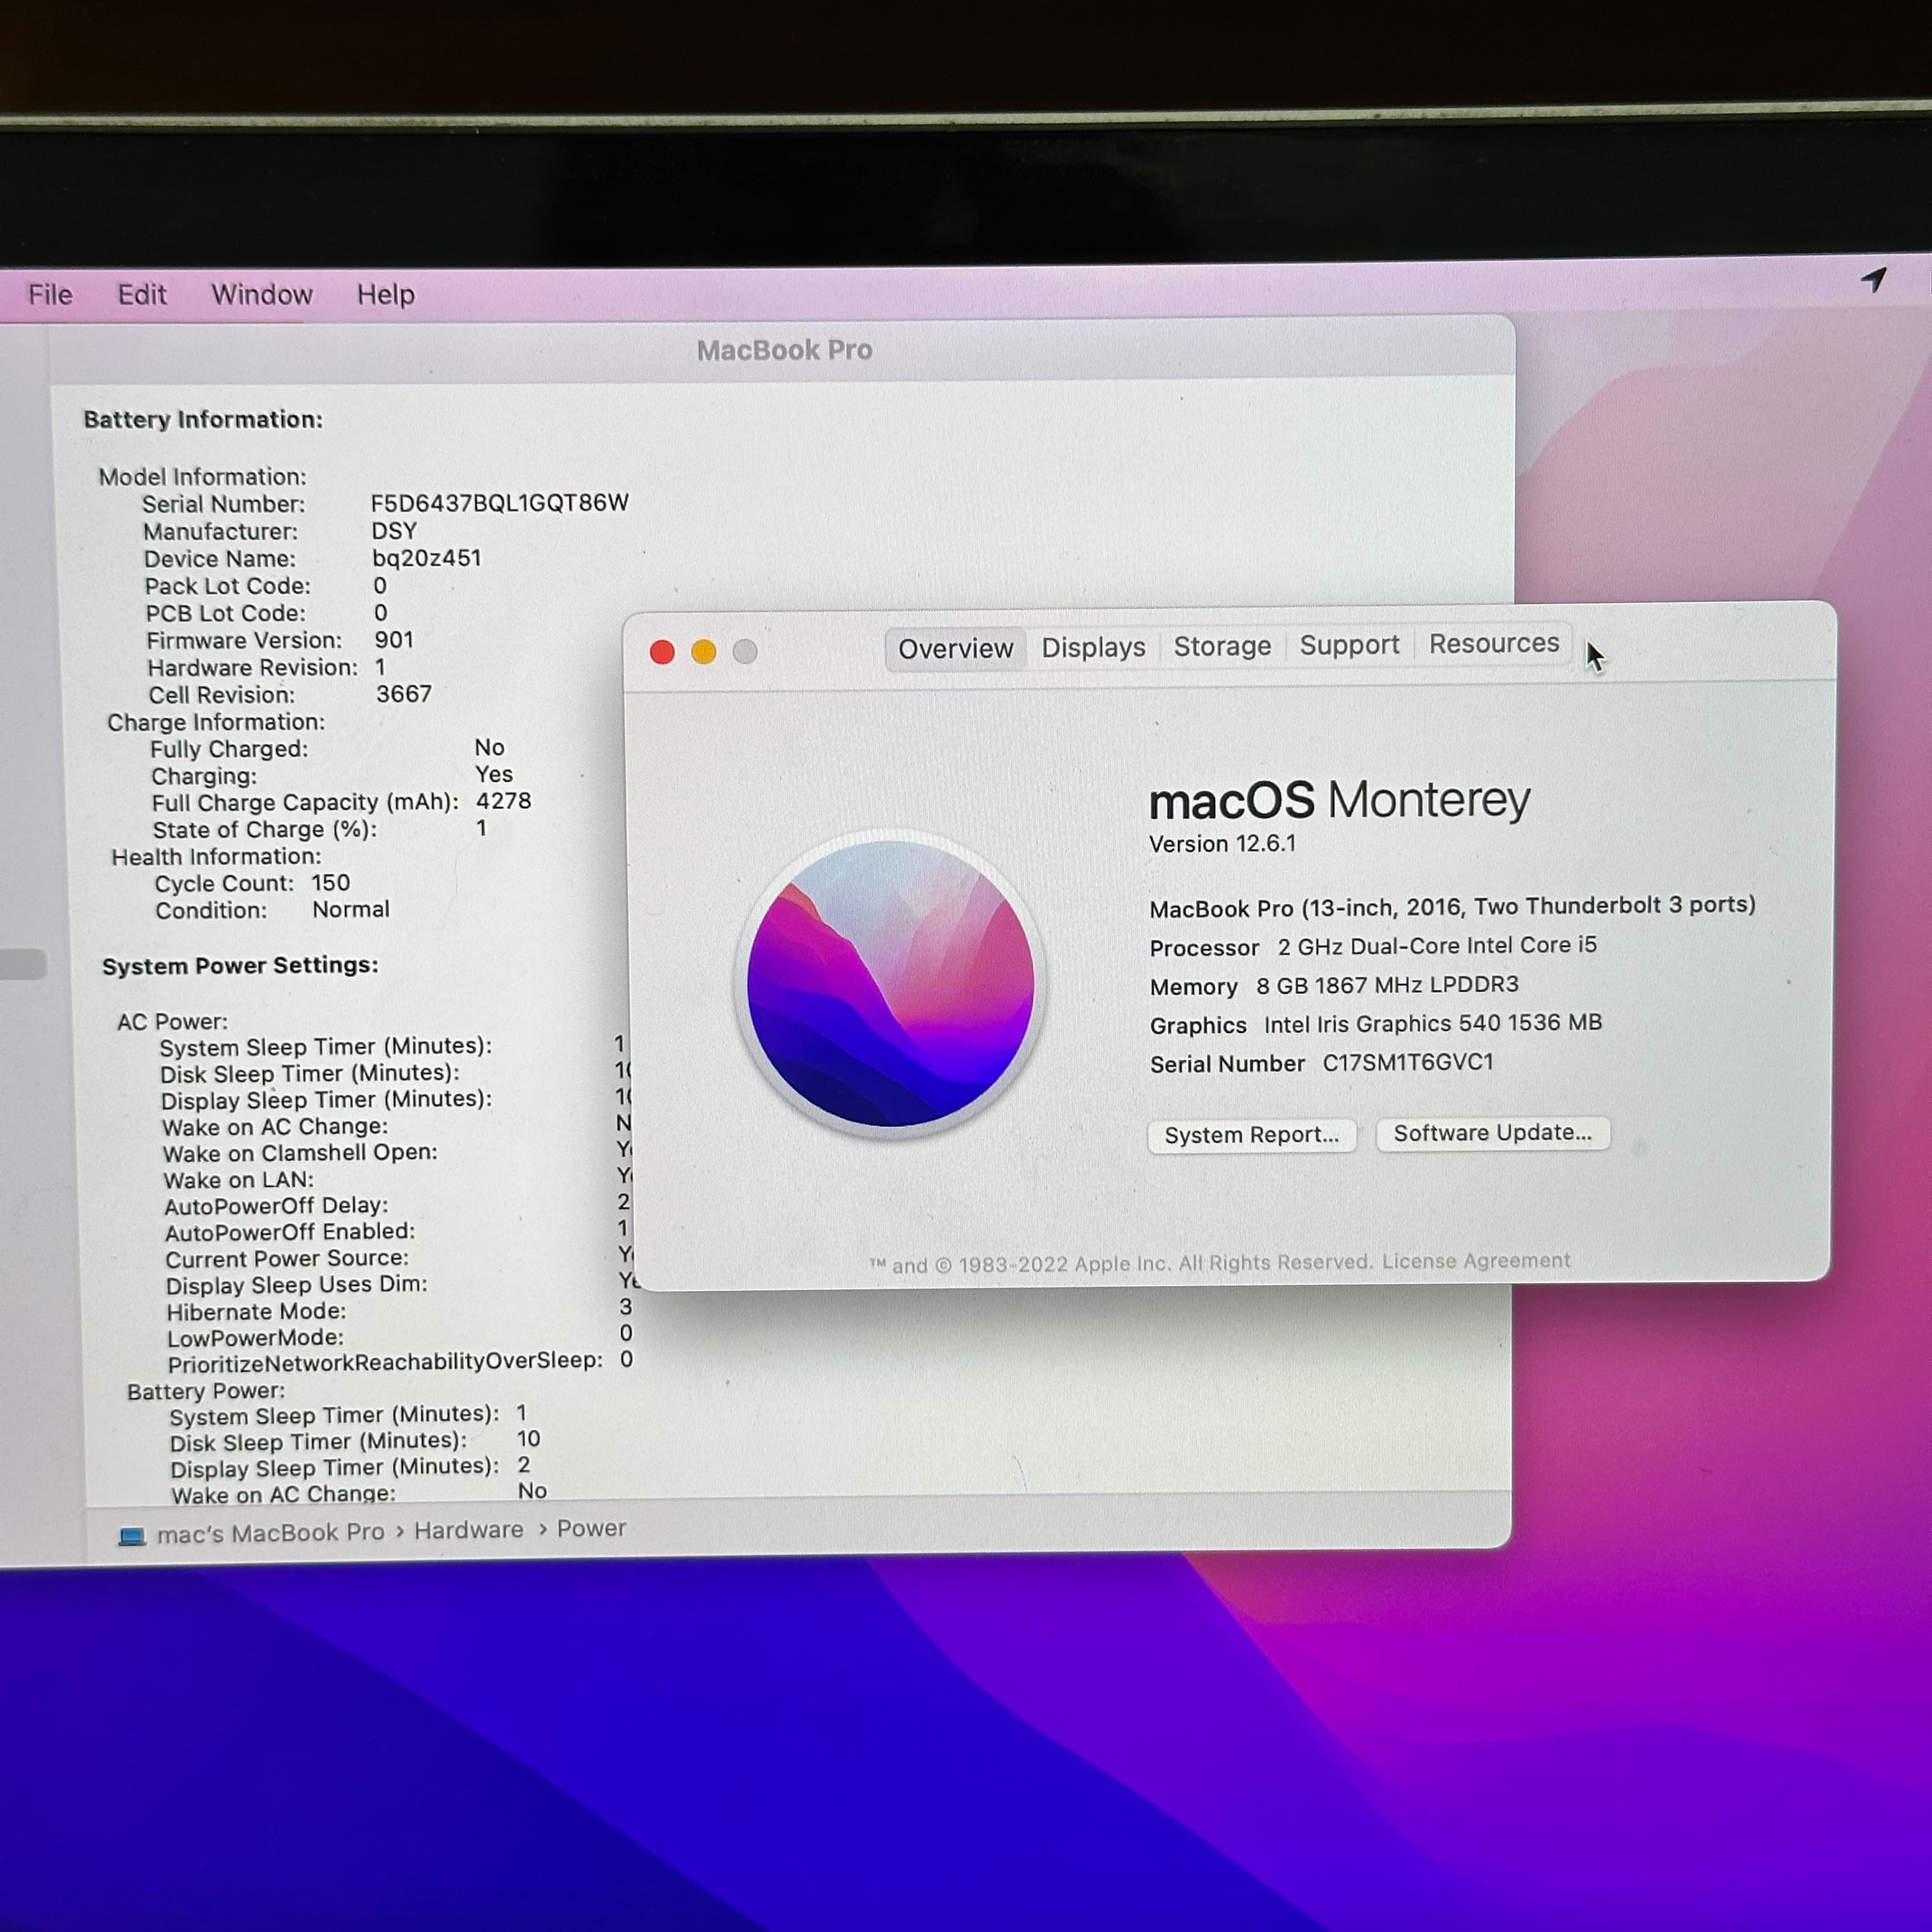Click the Software Update... button
The height and width of the screenshot is (1932, 1932).
tap(1492, 1133)
